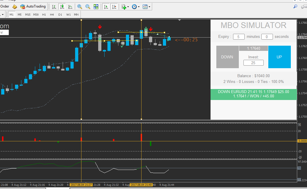
Task: Select the bar chart icon
Action: pyautogui.click(x=54, y=7)
